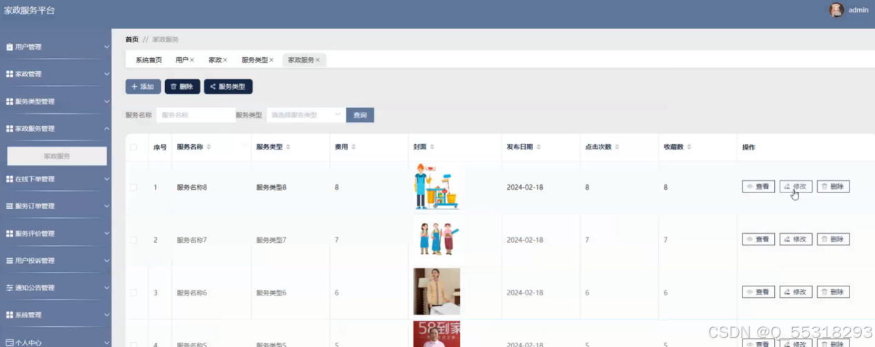Expand the 服务类型管理 menu chevron
875x347 pixels.
tap(106, 101)
